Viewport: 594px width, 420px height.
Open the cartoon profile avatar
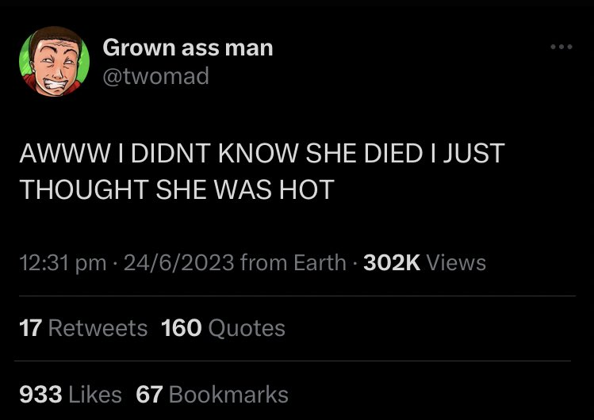[54, 61]
